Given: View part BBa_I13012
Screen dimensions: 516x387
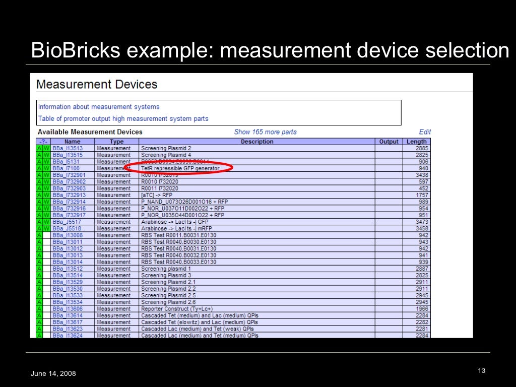Looking at the screenshot, I should pyautogui.click(x=68, y=249).
